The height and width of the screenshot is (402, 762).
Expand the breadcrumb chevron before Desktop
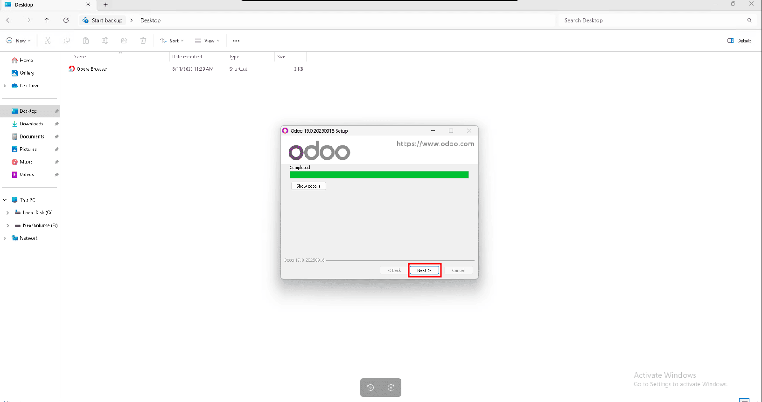(x=132, y=20)
